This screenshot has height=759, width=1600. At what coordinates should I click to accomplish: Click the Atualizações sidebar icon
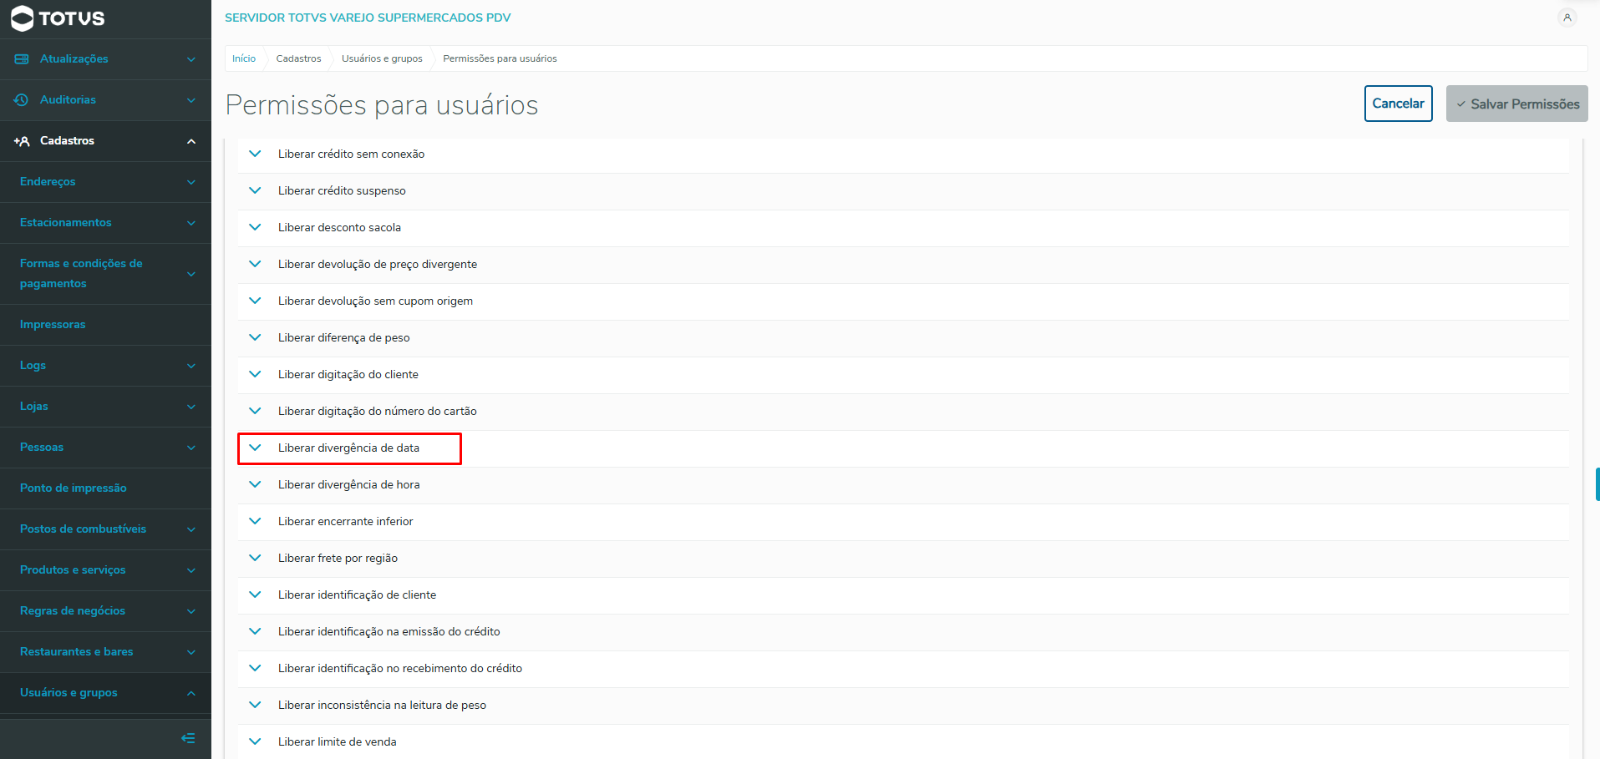tap(22, 59)
